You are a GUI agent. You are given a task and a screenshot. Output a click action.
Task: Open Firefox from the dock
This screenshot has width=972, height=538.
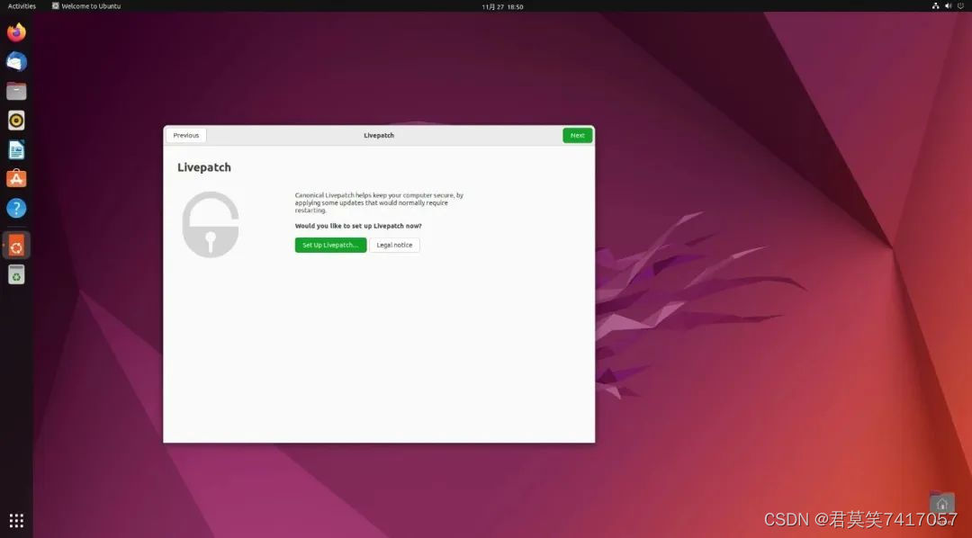pyautogui.click(x=17, y=31)
